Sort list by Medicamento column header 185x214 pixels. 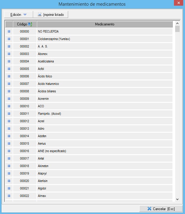105,24
